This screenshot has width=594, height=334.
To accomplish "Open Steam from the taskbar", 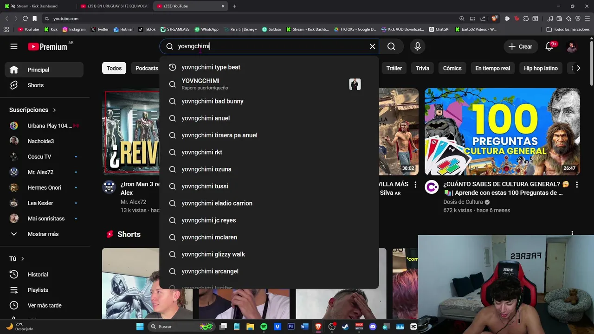I will click(345, 327).
